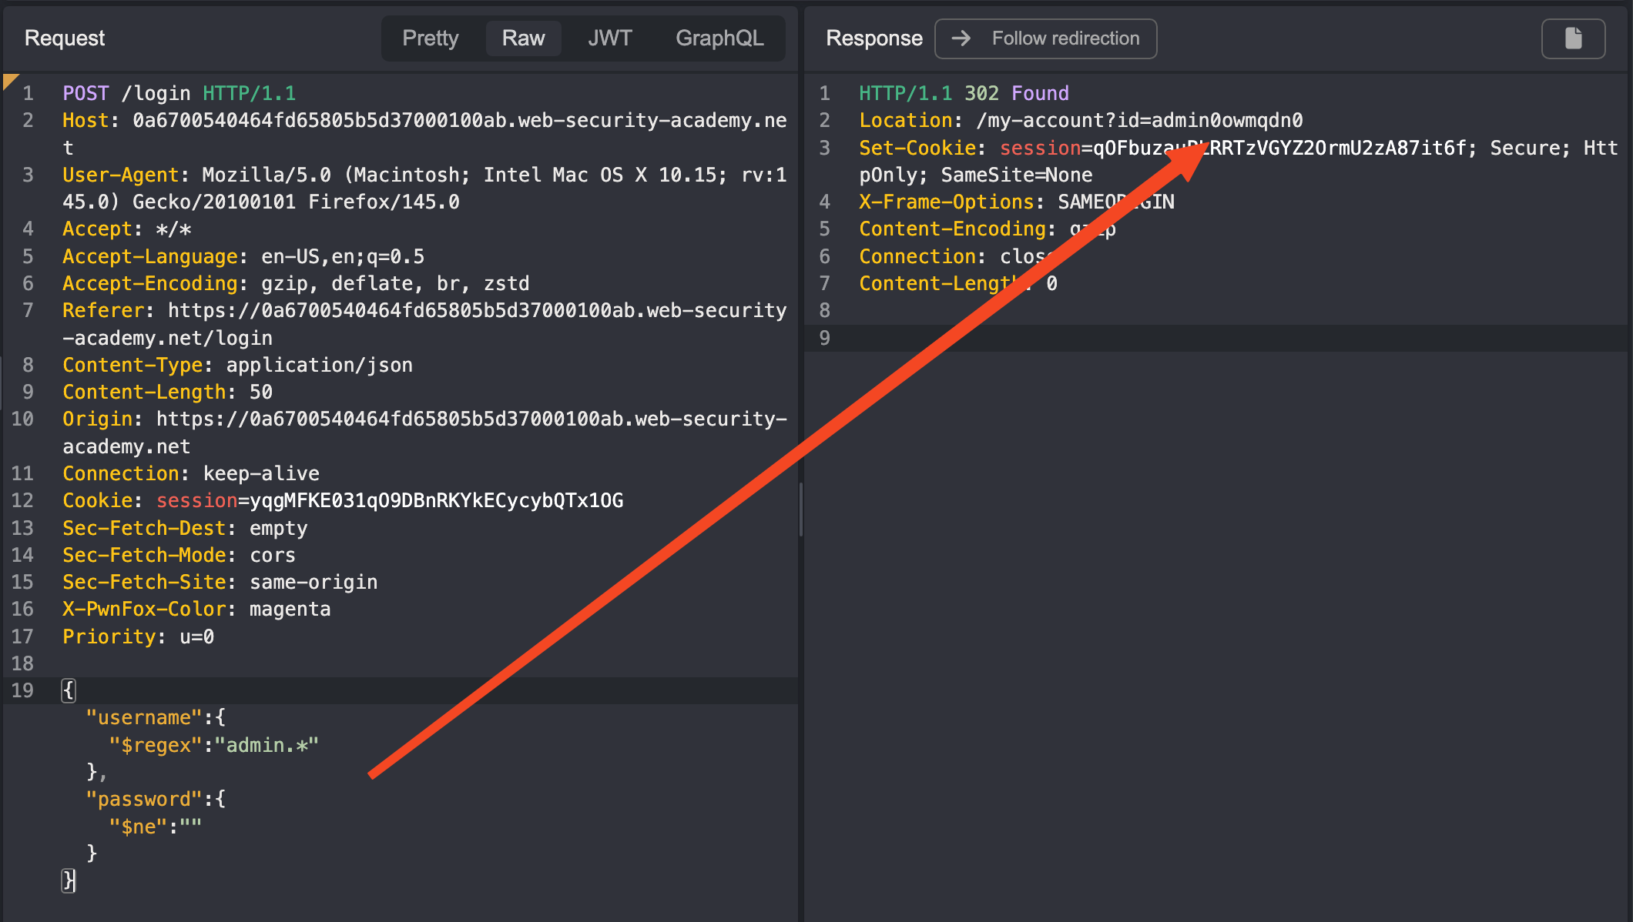
Task: Click the Set-Cookie header name in response
Action: click(917, 148)
